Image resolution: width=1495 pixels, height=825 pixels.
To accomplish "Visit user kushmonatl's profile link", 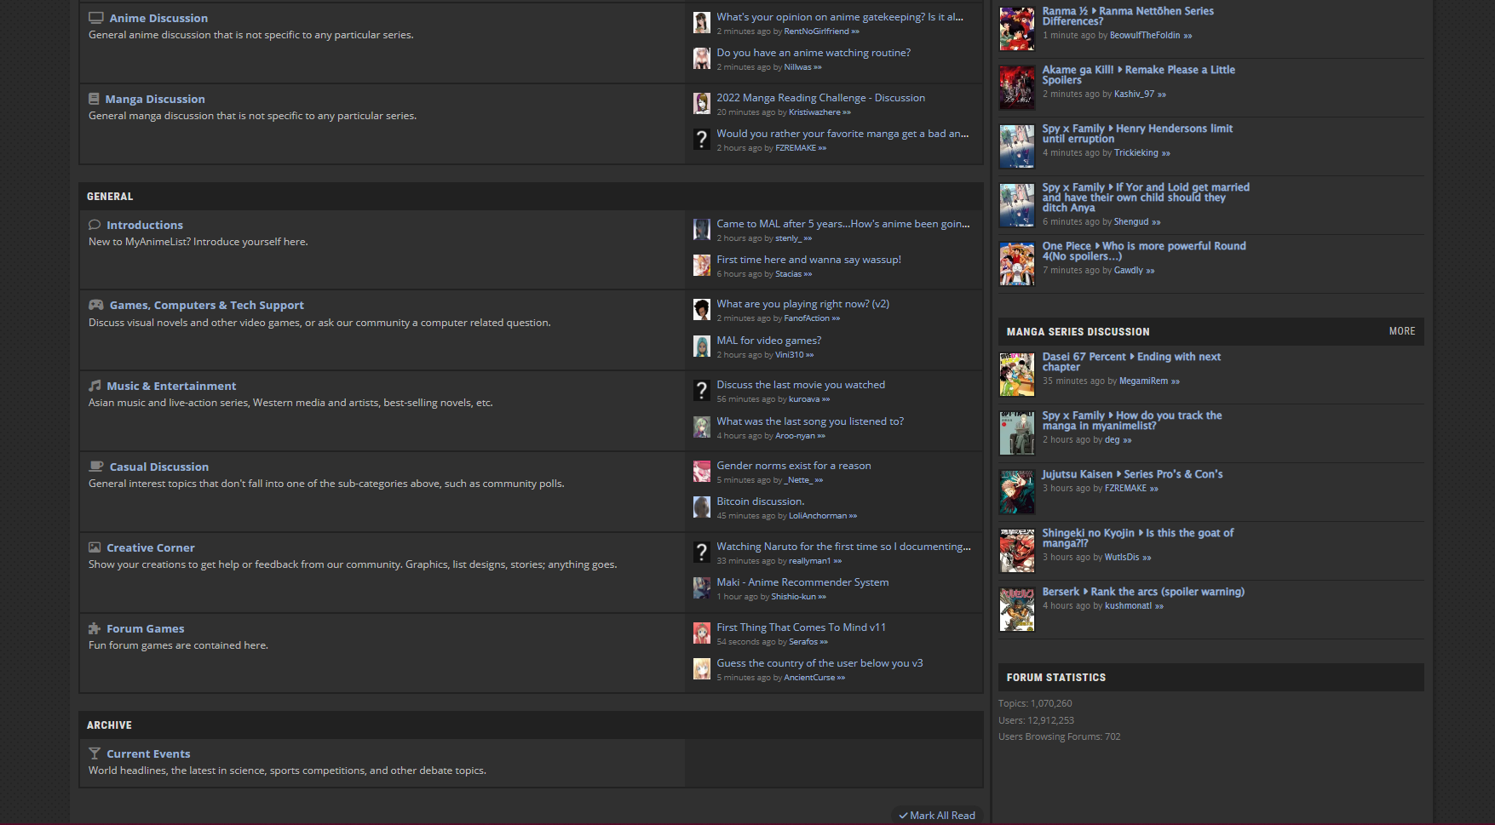I will click(1128, 606).
